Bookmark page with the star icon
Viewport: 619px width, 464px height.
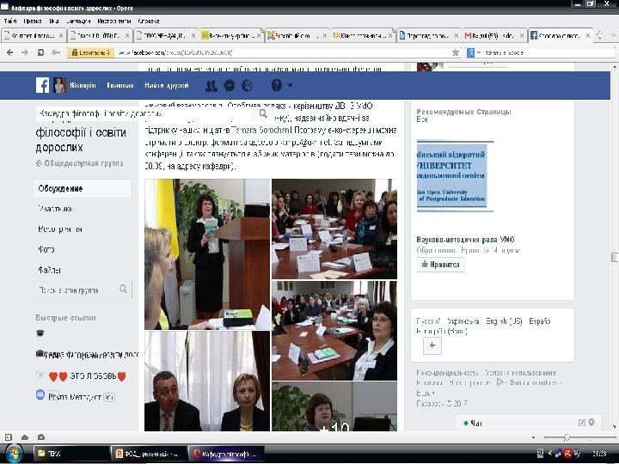(x=455, y=52)
